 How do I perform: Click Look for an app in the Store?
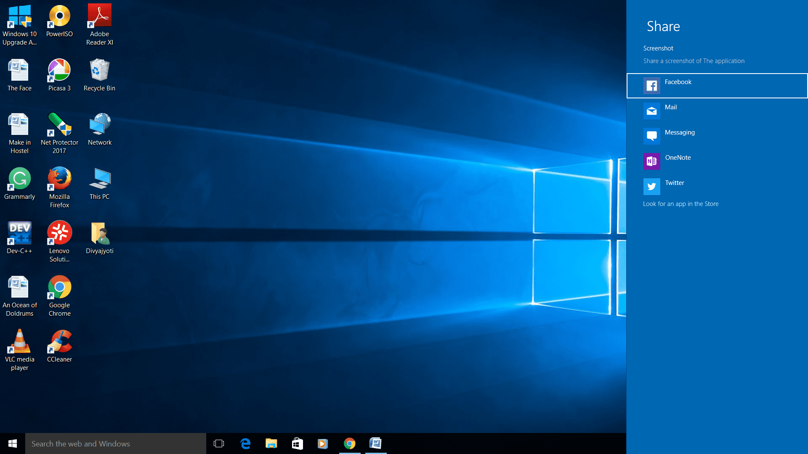[x=680, y=203]
